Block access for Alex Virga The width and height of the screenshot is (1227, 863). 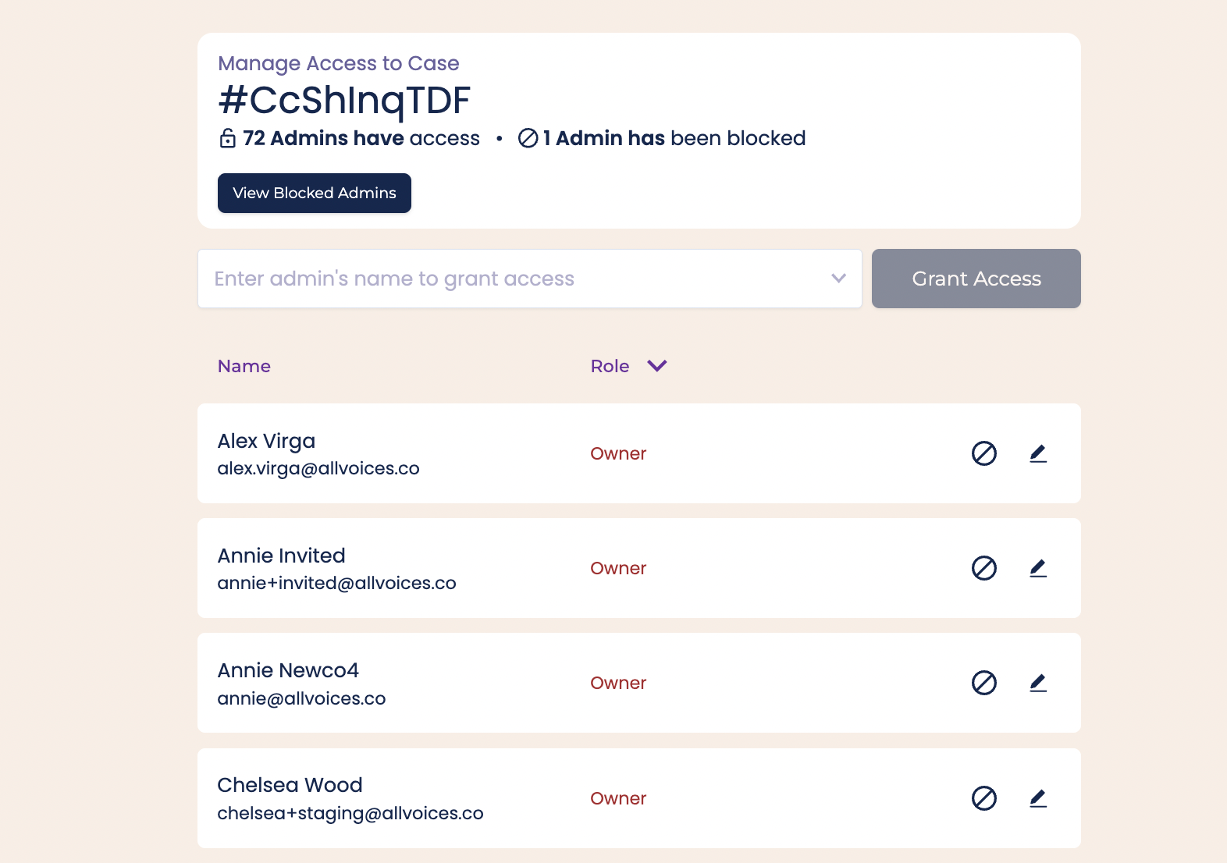point(984,453)
